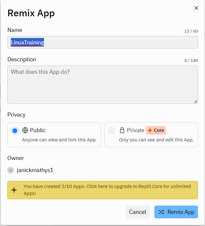Select the Private privacy radio button
Viewport: 205px width, 226px height.
112,131
